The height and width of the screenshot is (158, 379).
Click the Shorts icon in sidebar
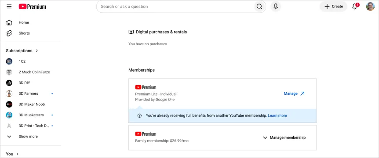(9, 33)
